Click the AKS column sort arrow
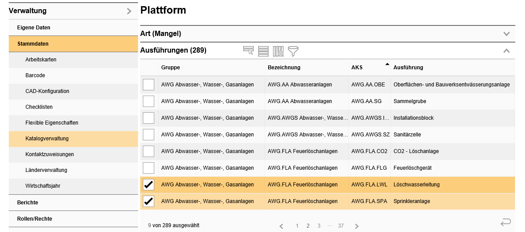This screenshot has width=525, height=232. pos(387,64)
